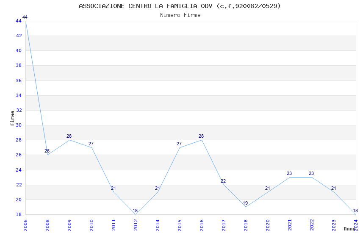Screen dimensions: 360x233
Task: Select the 30 y-axis tick label
Action: [19, 125]
